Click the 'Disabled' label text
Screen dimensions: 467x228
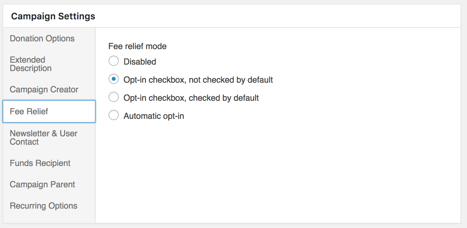coord(140,62)
